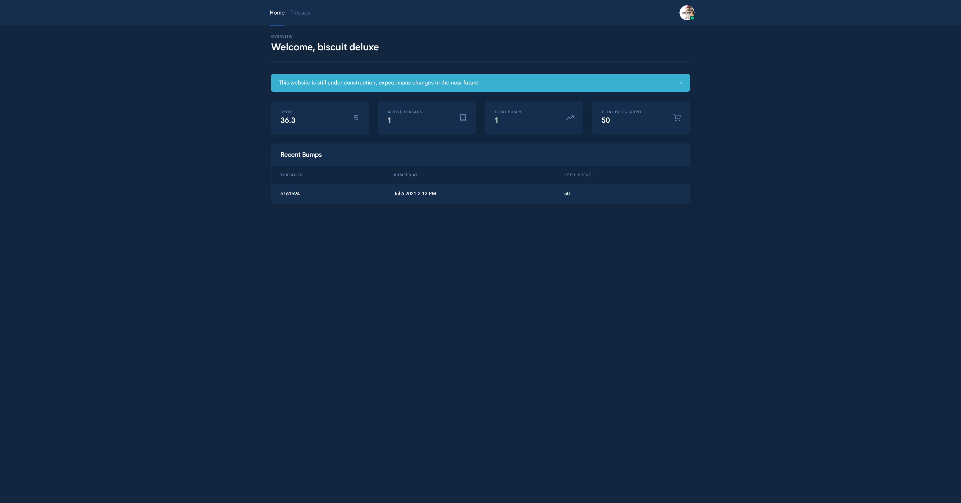Open the Home tab in the navbar

[277, 13]
